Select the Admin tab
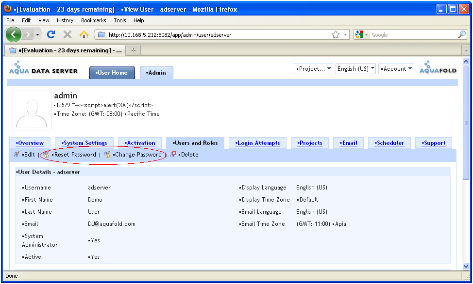This screenshot has width=473, height=284. (x=156, y=73)
